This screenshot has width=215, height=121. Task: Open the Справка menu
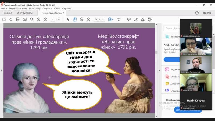pos(67,9)
